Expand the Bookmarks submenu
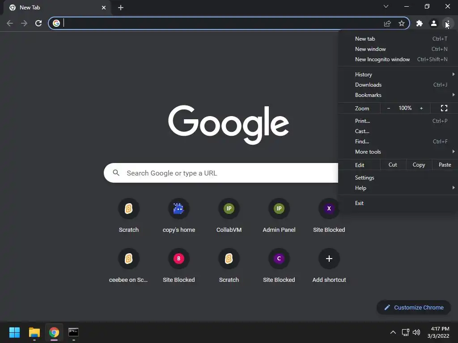 (398, 95)
